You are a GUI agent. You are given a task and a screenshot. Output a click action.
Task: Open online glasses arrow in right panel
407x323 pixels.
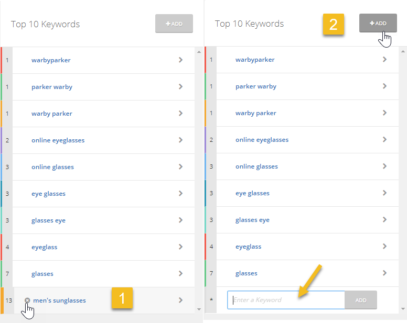coord(384,166)
